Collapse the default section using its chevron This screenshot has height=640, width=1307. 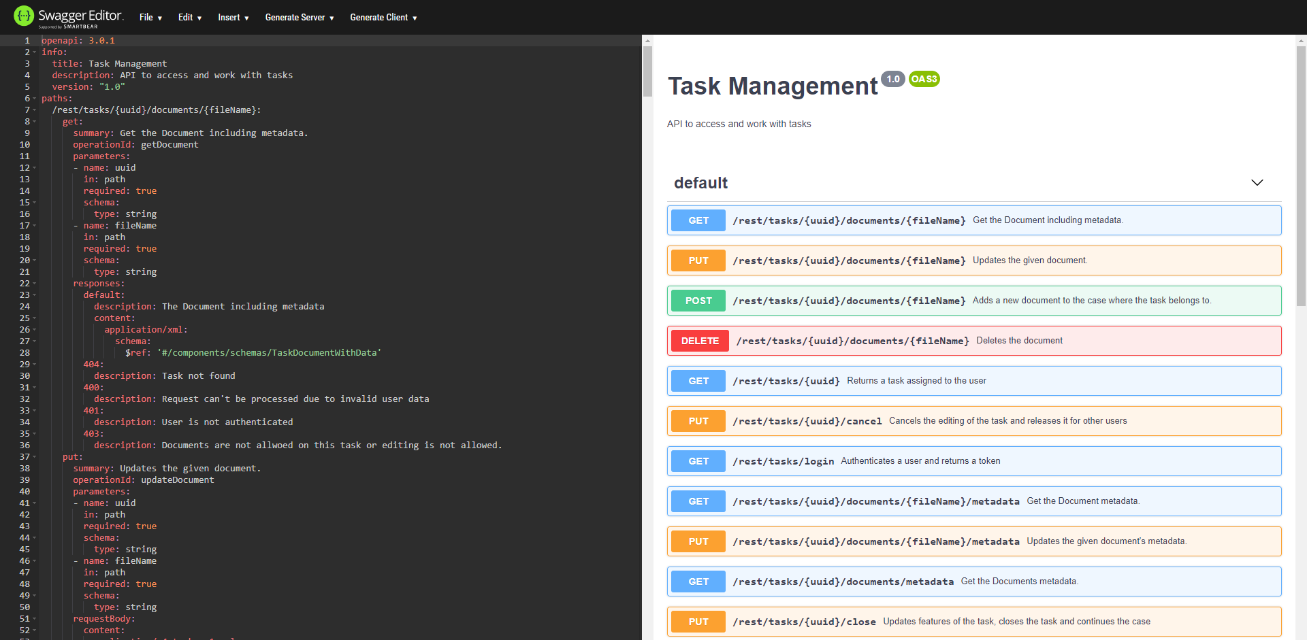coord(1257,182)
